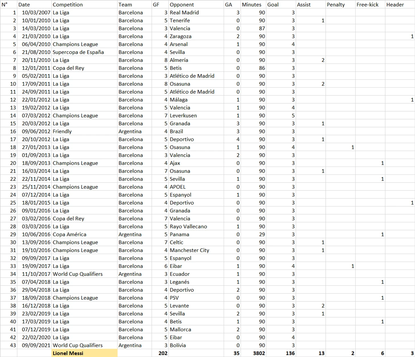Screen dimensions: 415x357
Task: Select the date cell 10/03/2007
Action: tap(34, 12)
